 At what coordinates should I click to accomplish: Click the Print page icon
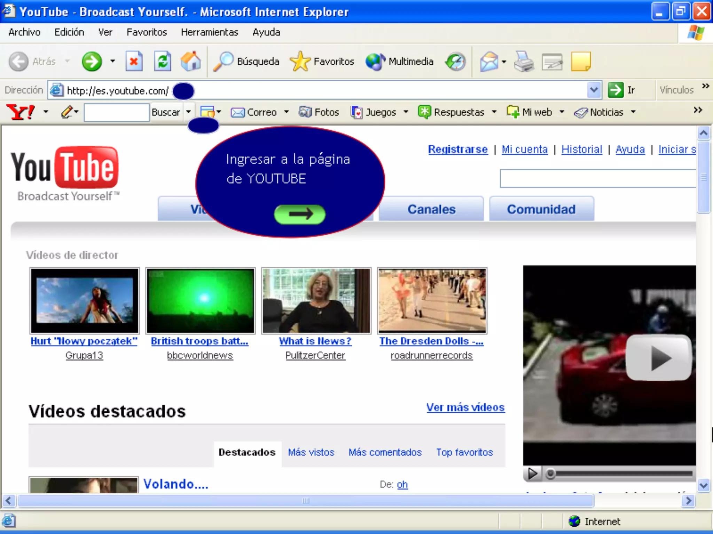tap(523, 62)
